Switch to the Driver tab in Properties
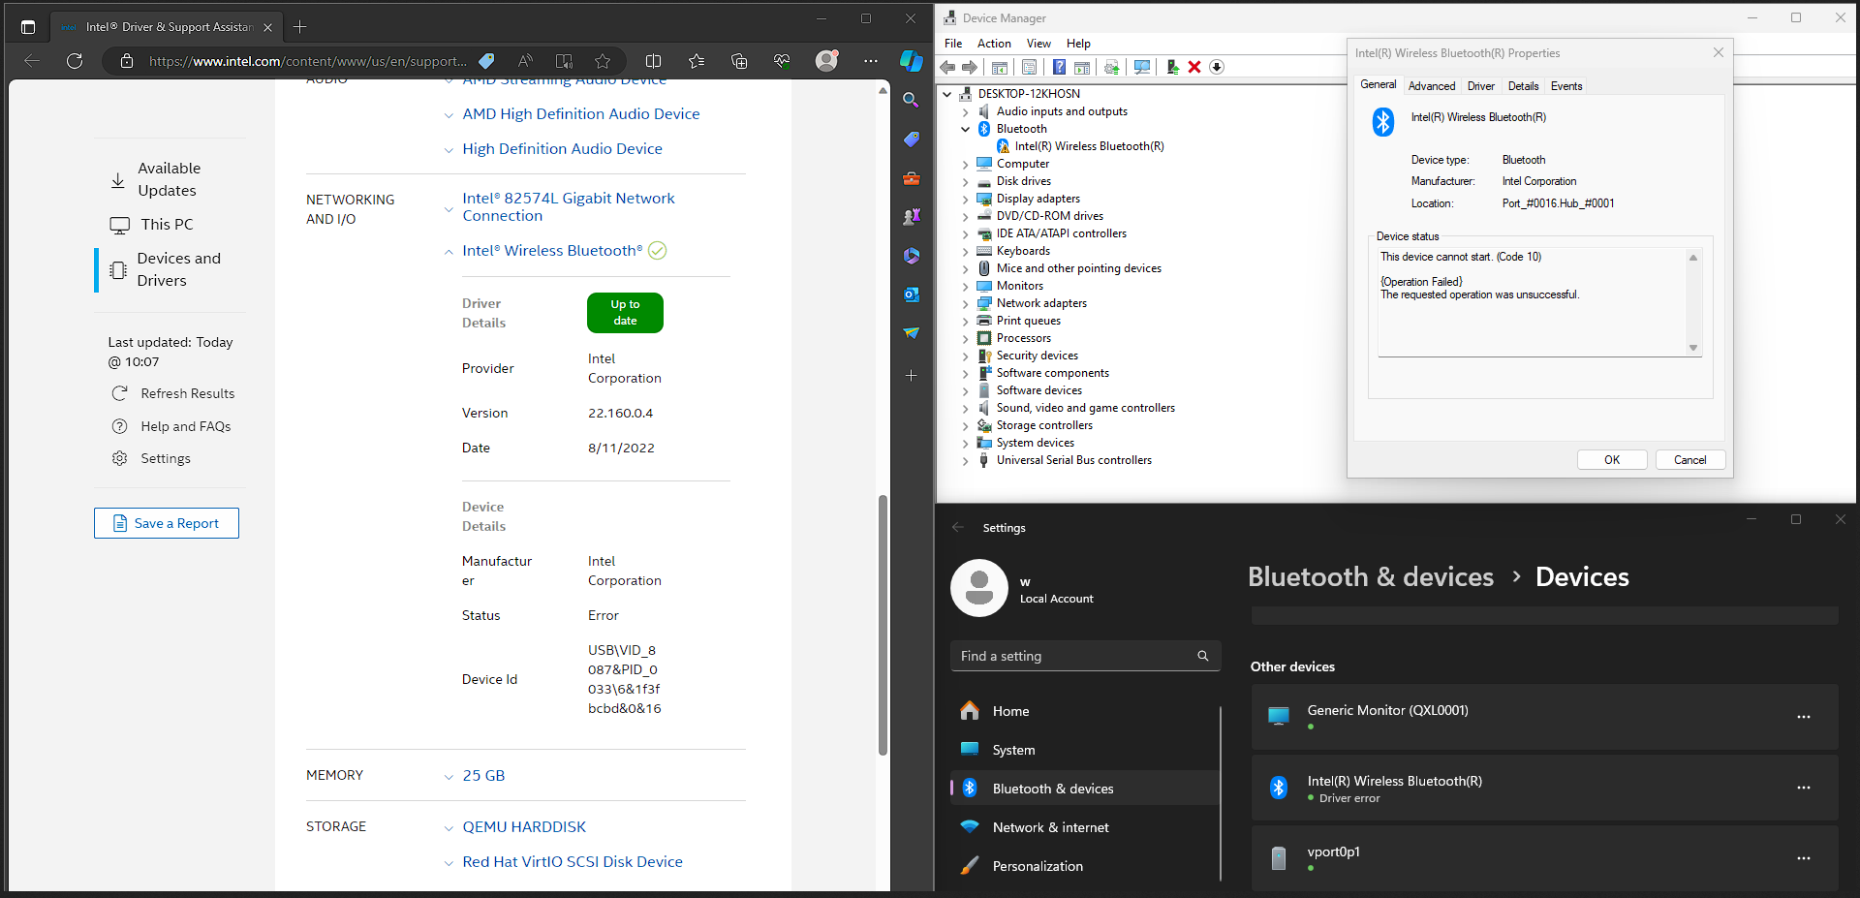This screenshot has width=1860, height=898. pyautogui.click(x=1480, y=86)
